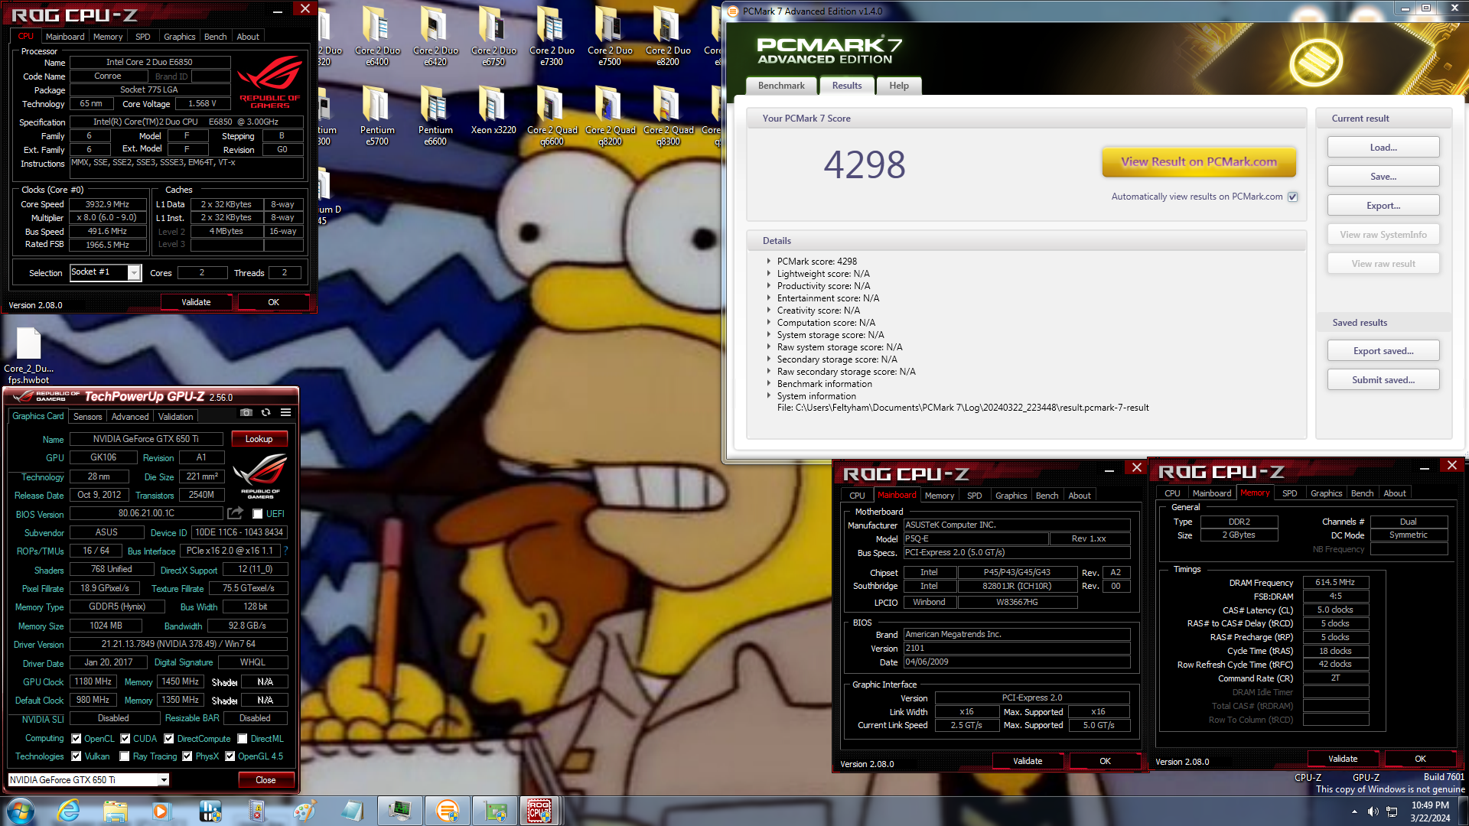Open Core 2 Duo e6420 desktop folder
The width and height of the screenshot is (1469, 826).
pos(435,35)
